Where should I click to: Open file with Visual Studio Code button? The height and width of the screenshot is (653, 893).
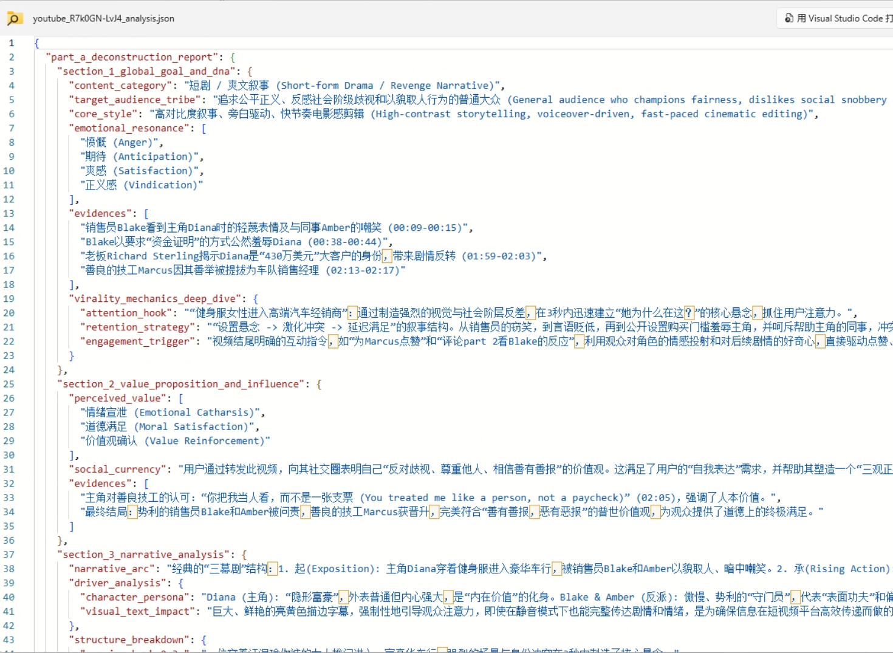[838, 18]
